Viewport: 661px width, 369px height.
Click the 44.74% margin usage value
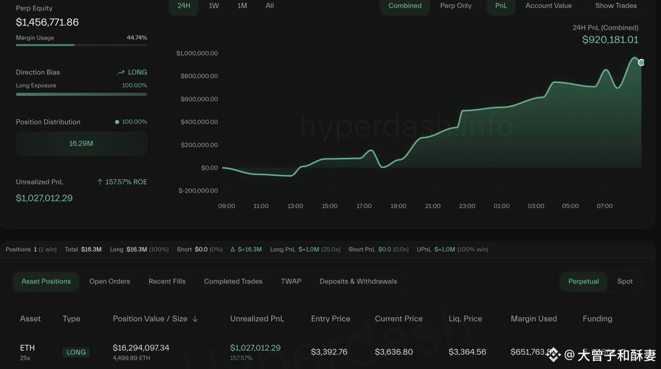(137, 37)
